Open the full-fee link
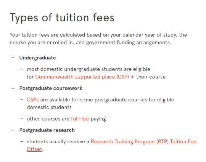 tap(80, 119)
